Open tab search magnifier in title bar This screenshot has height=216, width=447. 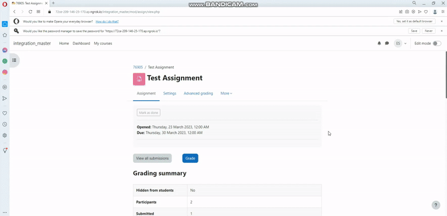(x=414, y=3)
